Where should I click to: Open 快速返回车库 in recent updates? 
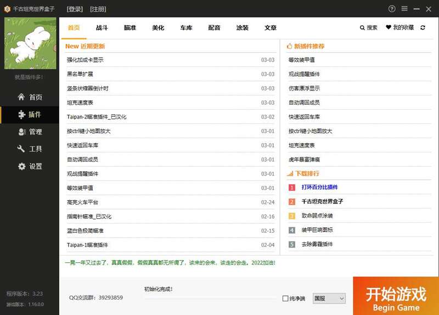[82, 145]
